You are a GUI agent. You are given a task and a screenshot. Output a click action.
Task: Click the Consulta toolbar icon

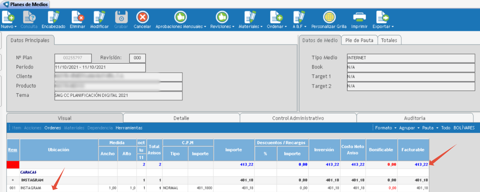pos(29,17)
